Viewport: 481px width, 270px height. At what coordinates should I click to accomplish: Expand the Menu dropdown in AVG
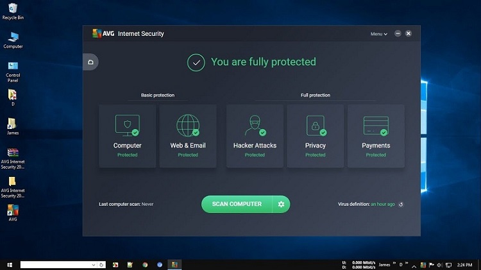[378, 34]
